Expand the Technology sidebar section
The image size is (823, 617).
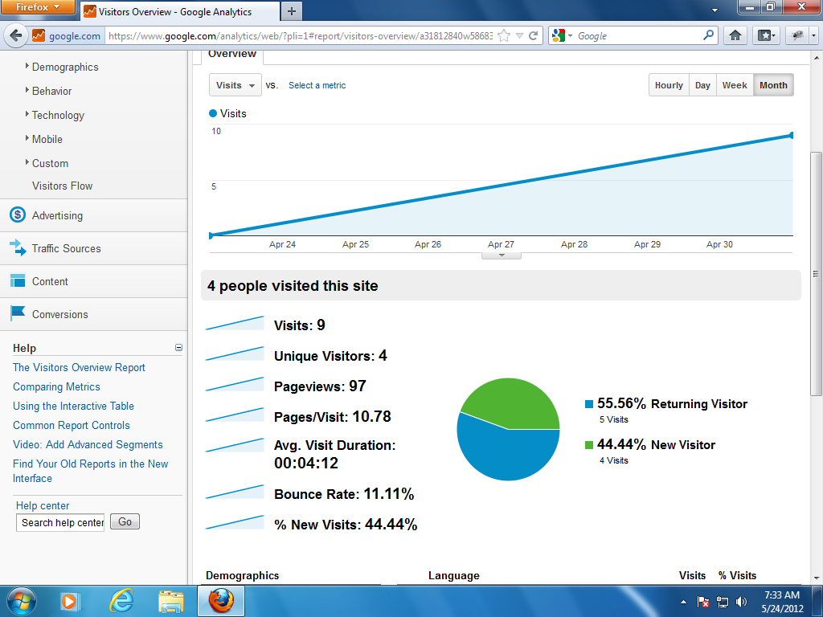[57, 115]
